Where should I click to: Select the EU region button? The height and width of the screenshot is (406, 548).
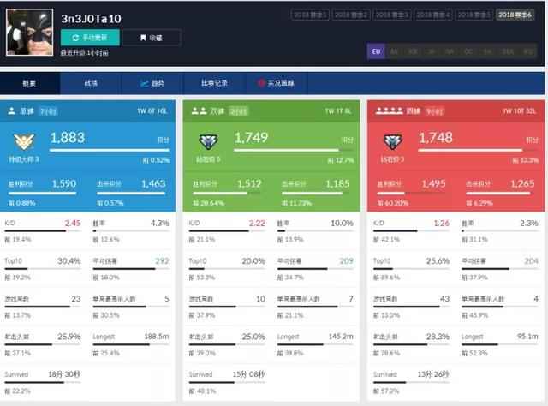(375, 51)
